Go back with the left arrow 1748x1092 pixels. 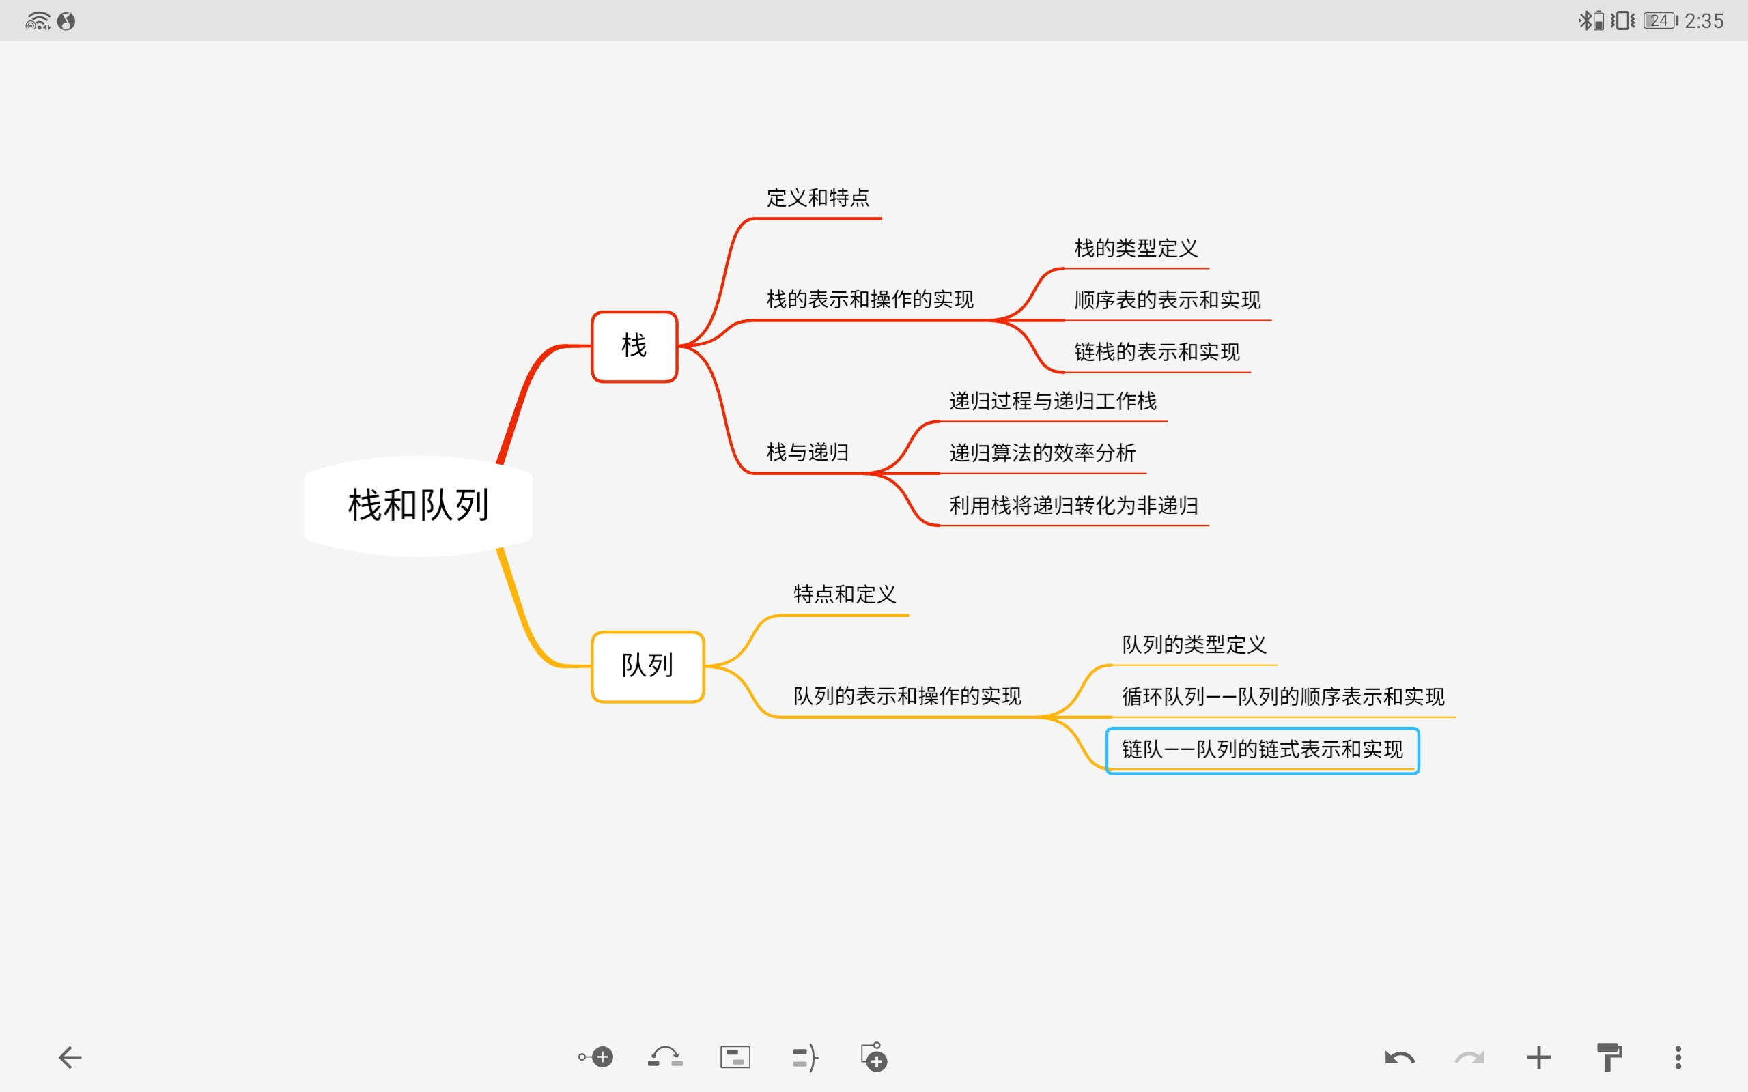[70, 1057]
